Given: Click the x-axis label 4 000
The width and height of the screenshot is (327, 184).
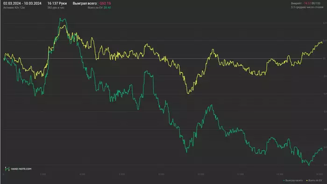Looking at the screenshot, I should pyautogui.click(x=82, y=174).
